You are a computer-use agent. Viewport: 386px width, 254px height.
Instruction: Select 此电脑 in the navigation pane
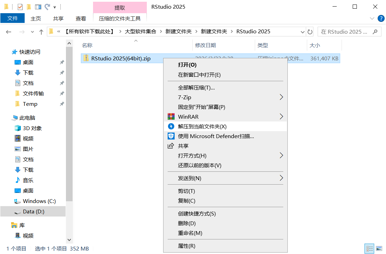tap(27, 118)
